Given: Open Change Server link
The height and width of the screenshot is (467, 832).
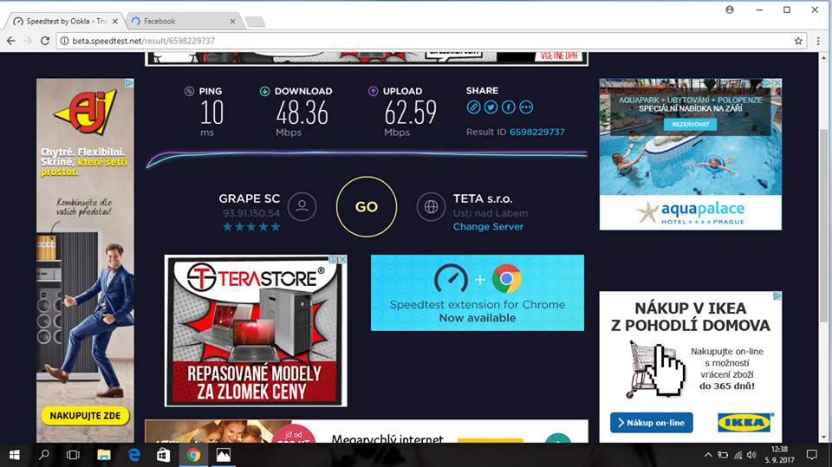Looking at the screenshot, I should (488, 227).
